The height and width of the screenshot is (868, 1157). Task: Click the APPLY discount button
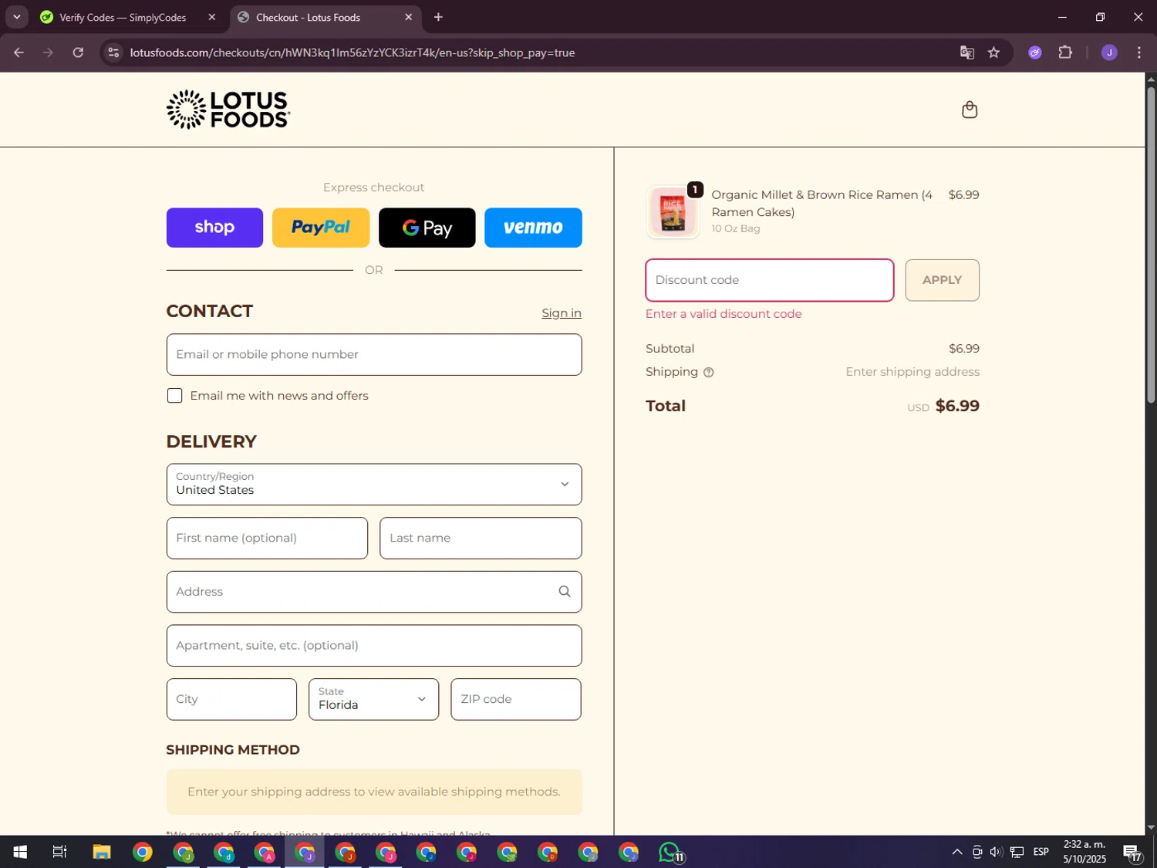point(942,280)
